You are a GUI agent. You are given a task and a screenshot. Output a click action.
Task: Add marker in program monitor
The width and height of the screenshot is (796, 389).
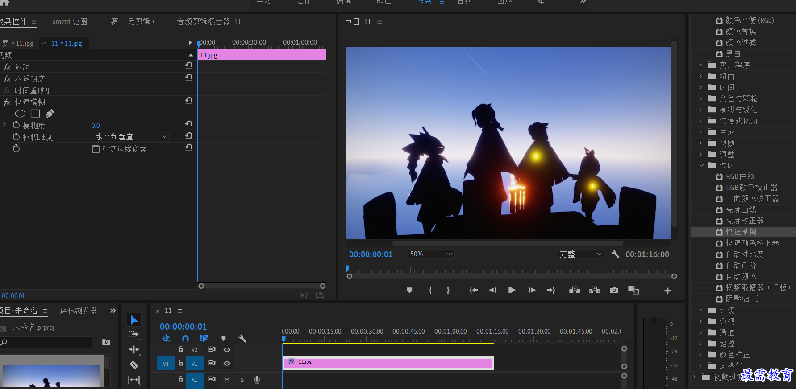(409, 290)
